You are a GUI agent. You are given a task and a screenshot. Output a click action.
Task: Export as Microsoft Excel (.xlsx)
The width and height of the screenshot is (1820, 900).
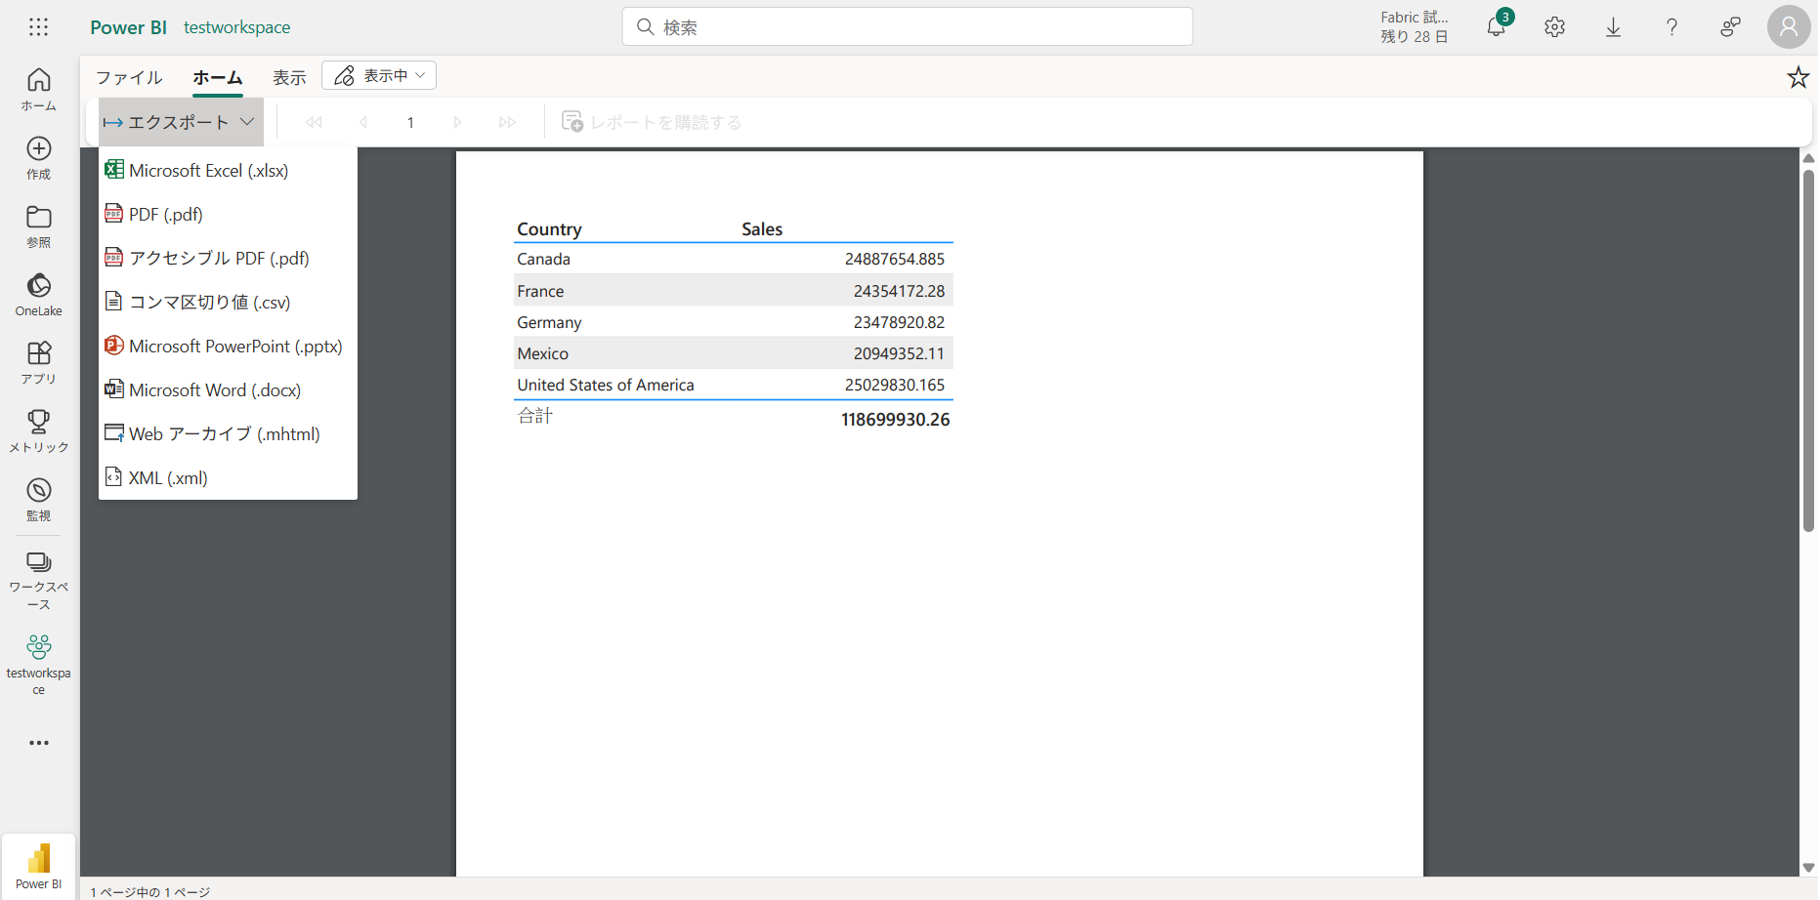228,170
